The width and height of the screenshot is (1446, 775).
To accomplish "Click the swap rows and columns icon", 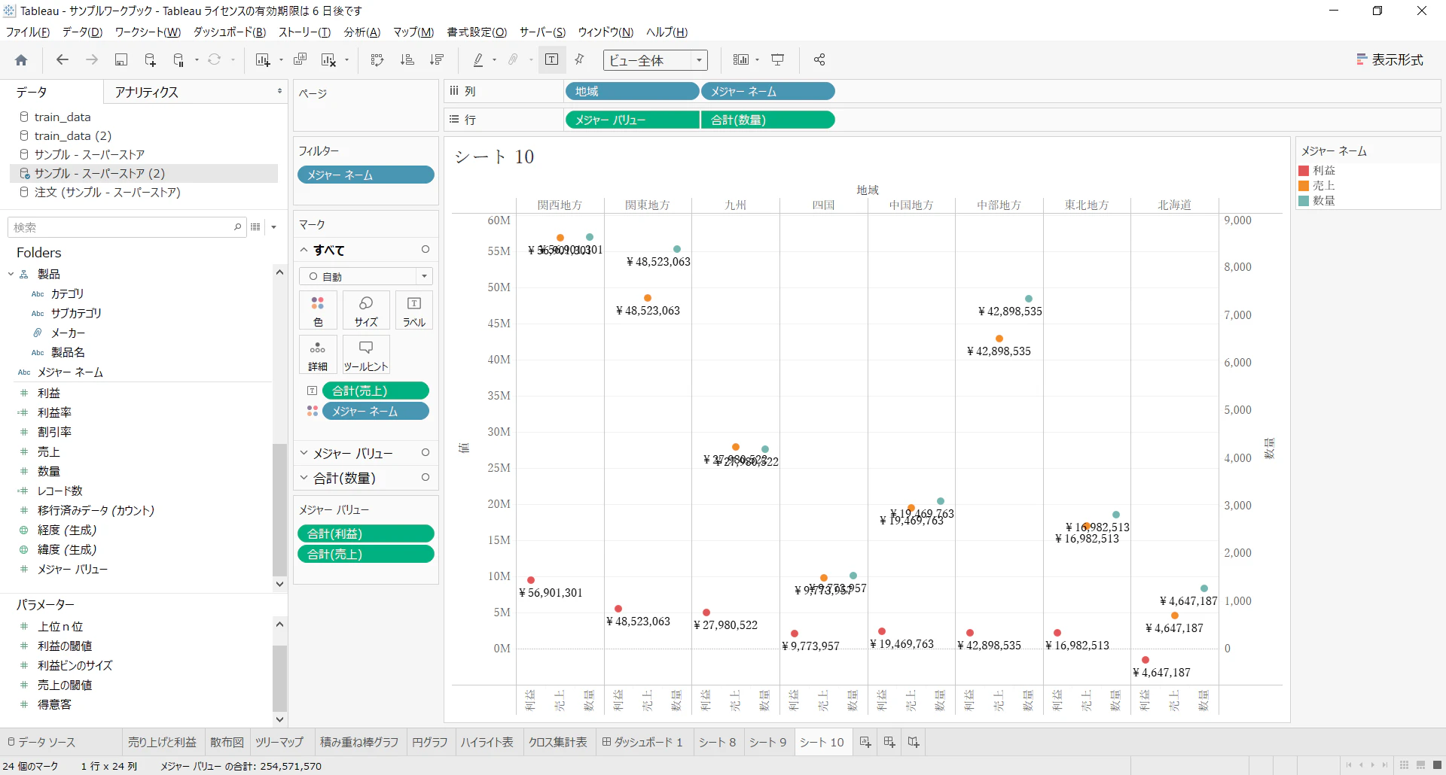I will point(377,60).
